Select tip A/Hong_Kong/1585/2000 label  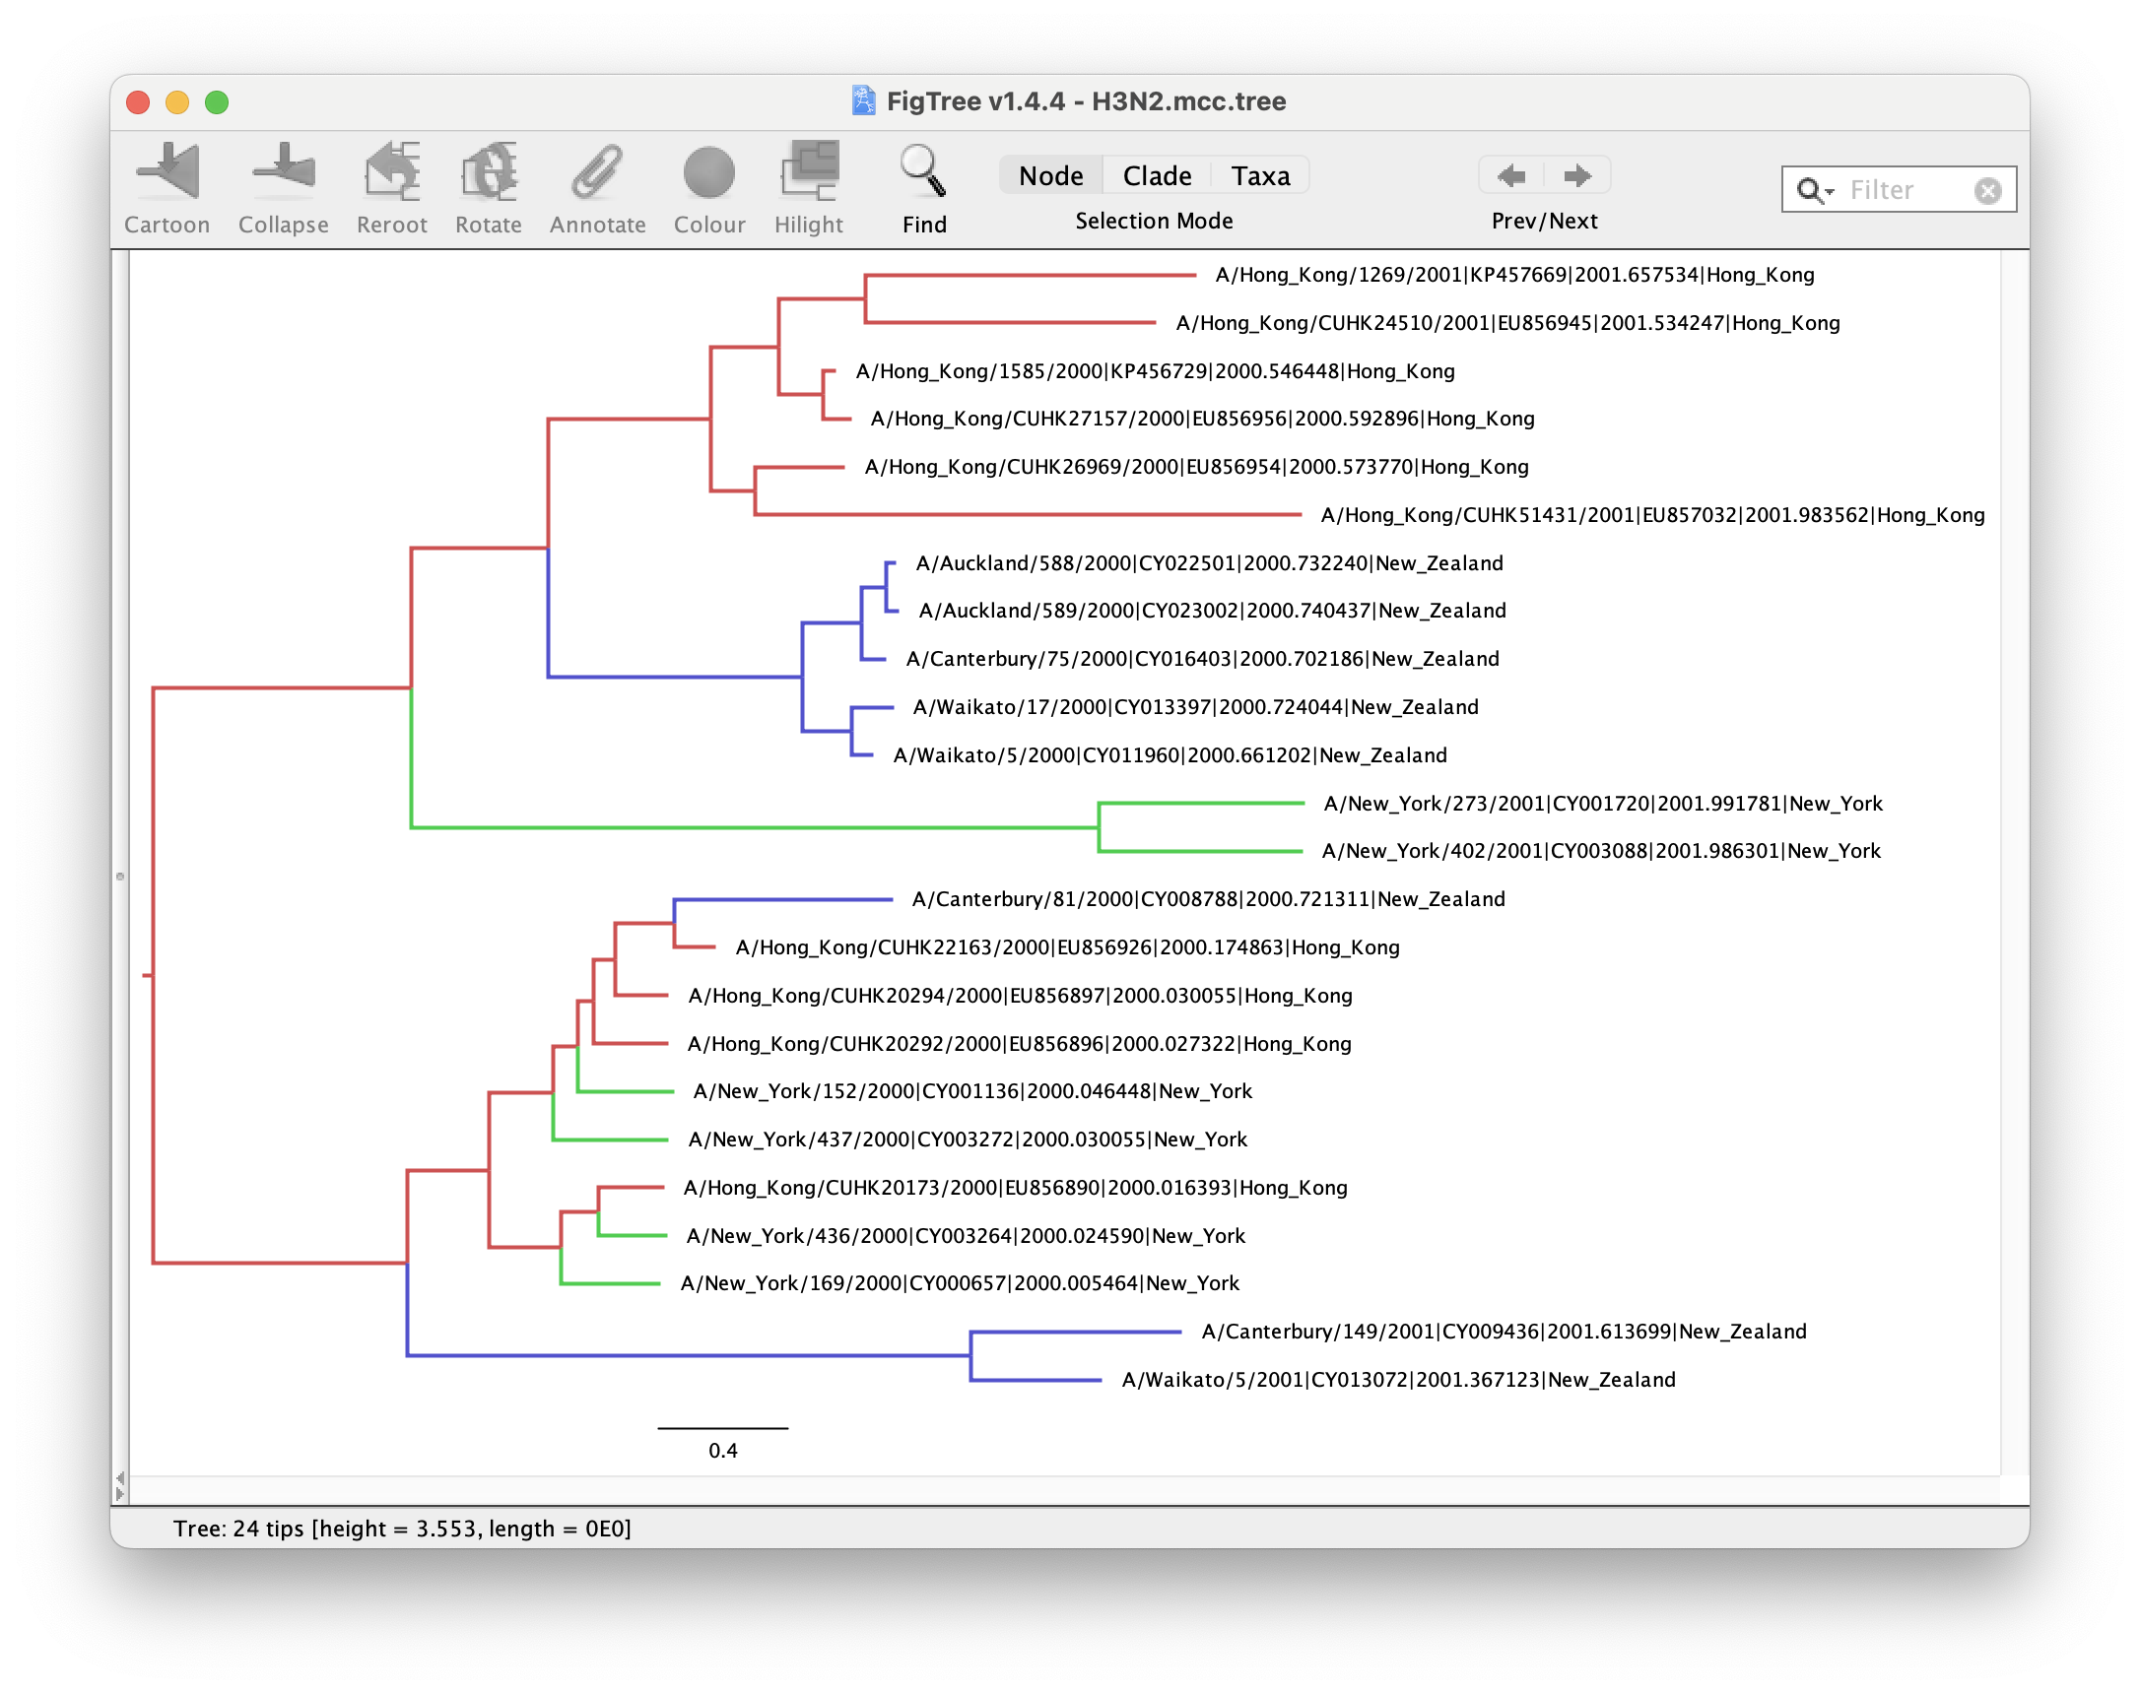click(x=1155, y=371)
